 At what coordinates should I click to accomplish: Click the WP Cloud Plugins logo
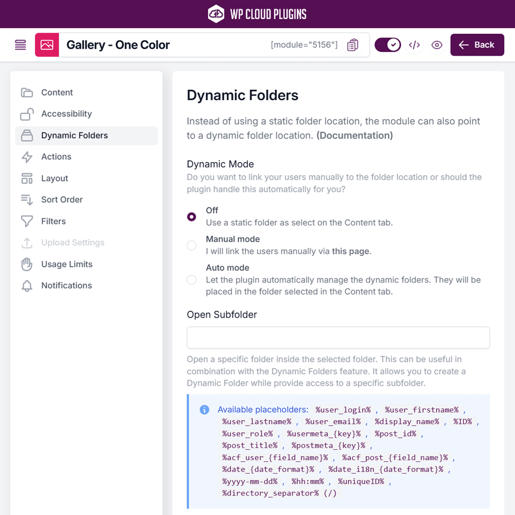(257, 14)
